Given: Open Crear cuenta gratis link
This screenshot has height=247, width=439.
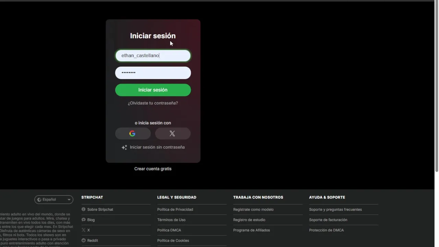Looking at the screenshot, I should point(153,169).
